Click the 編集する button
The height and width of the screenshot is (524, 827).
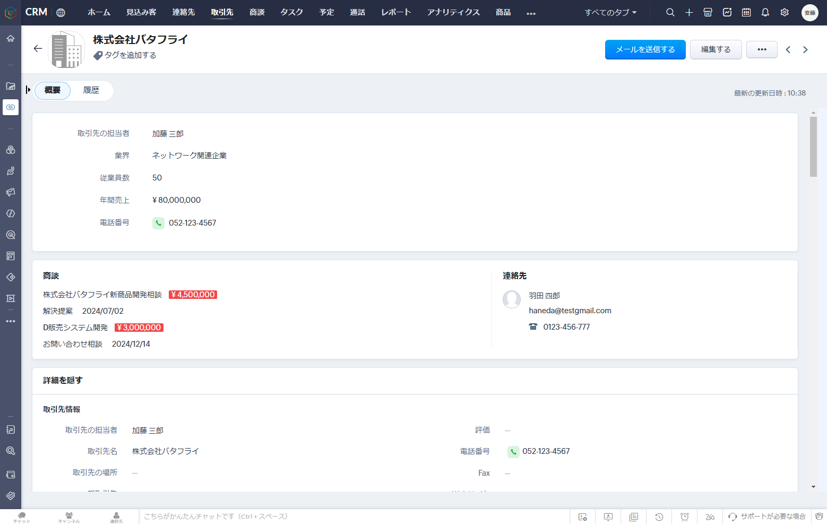716,49
